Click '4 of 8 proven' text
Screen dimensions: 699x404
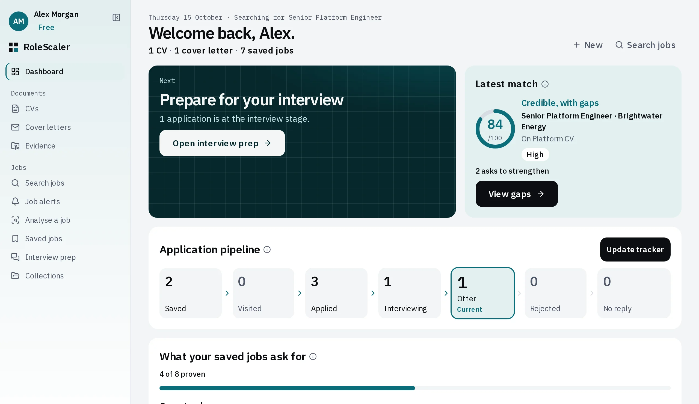(x=182, y=374)
